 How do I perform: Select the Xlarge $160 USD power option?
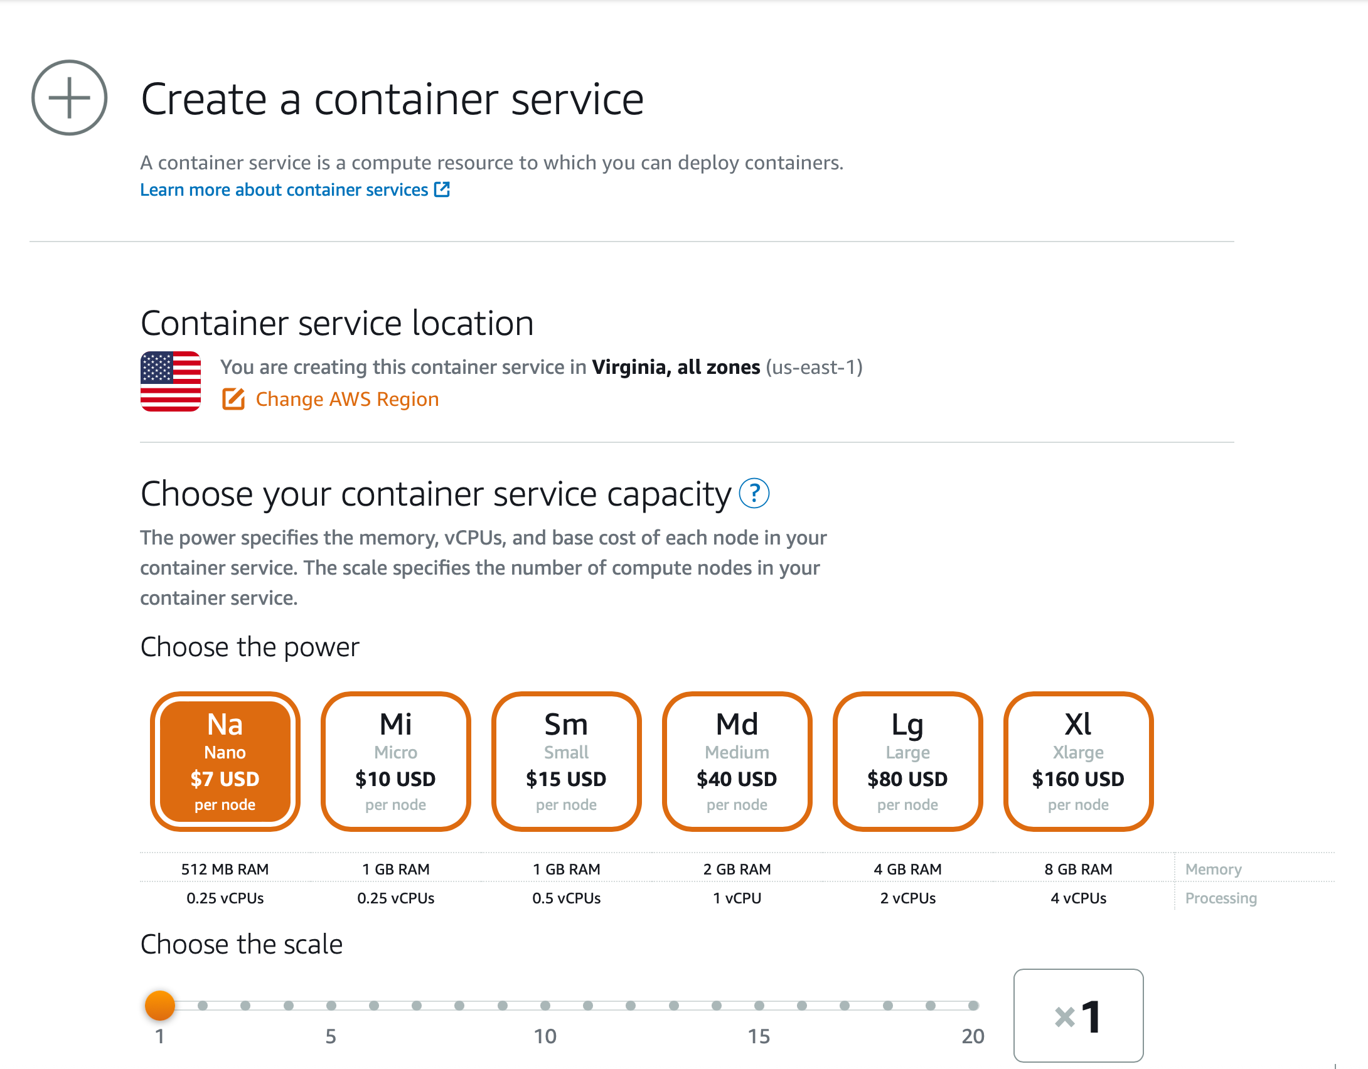click(x=1079, y=761)
